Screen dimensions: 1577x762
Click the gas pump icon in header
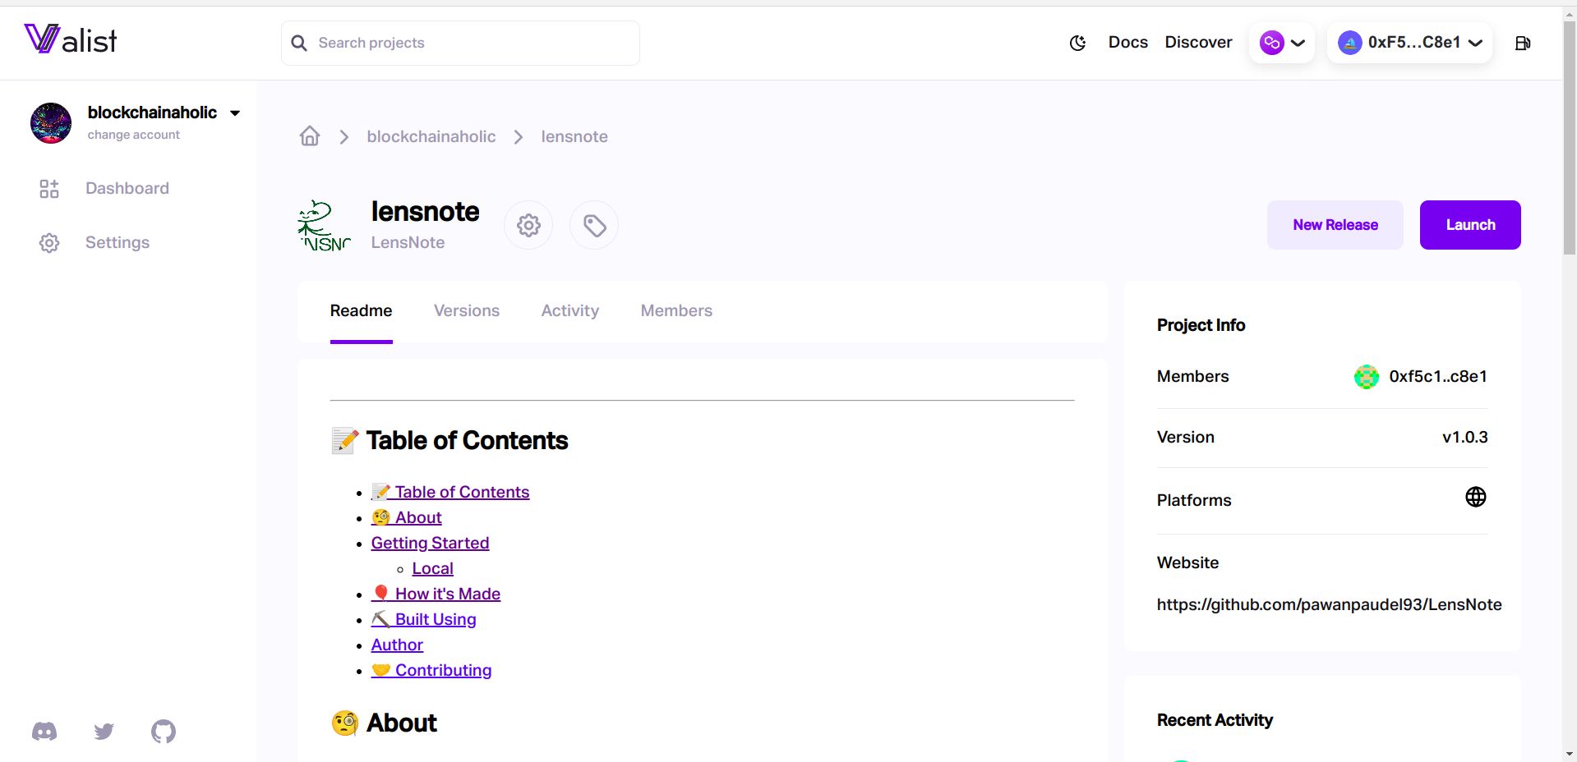click(1522, 43)
